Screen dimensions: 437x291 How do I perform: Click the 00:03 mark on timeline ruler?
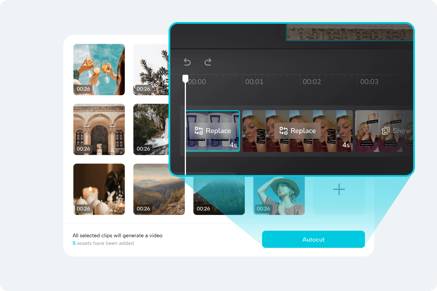(369, 82)
